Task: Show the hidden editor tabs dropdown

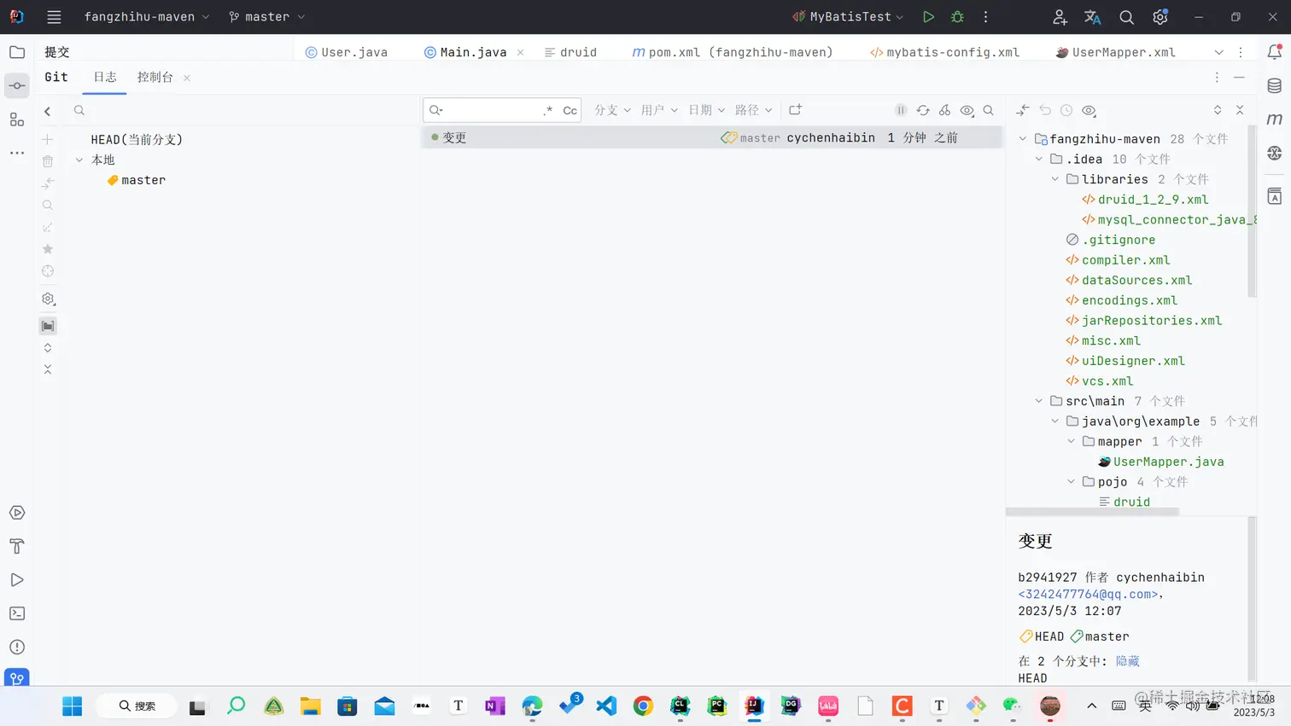Action: 1218,52
